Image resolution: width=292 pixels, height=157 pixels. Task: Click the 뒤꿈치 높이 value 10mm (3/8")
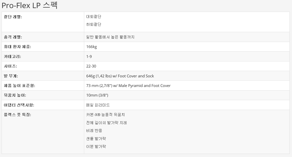click(x=97, y=95)
